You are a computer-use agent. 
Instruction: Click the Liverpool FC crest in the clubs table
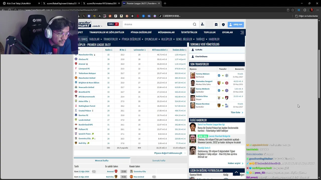[76, 68]
